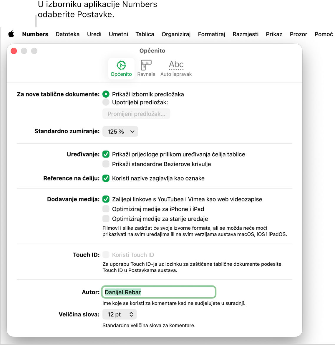This screenshot has width=335, height=345.
Task: Open the Auto ispravak tab
Action: pyautogui.click(x=176, y=68)
